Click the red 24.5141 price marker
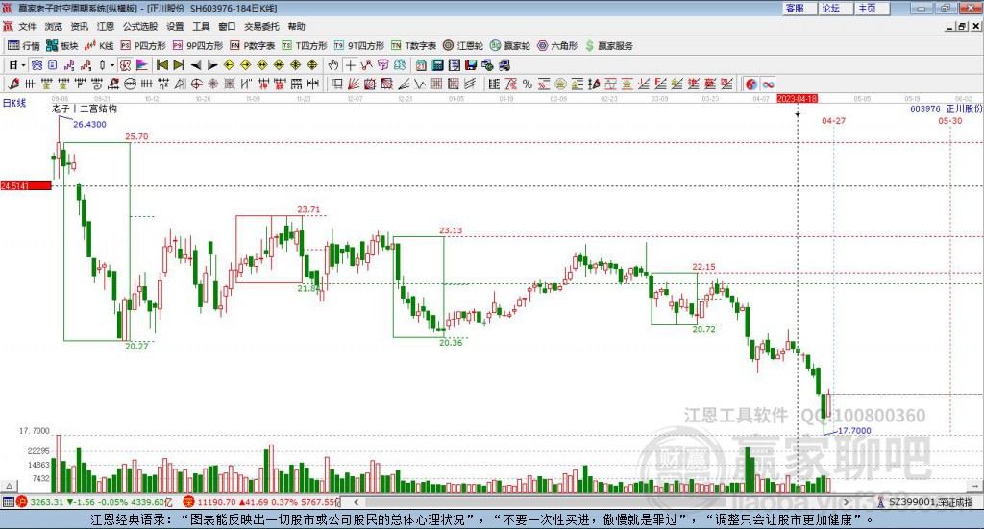 (26, 186)
